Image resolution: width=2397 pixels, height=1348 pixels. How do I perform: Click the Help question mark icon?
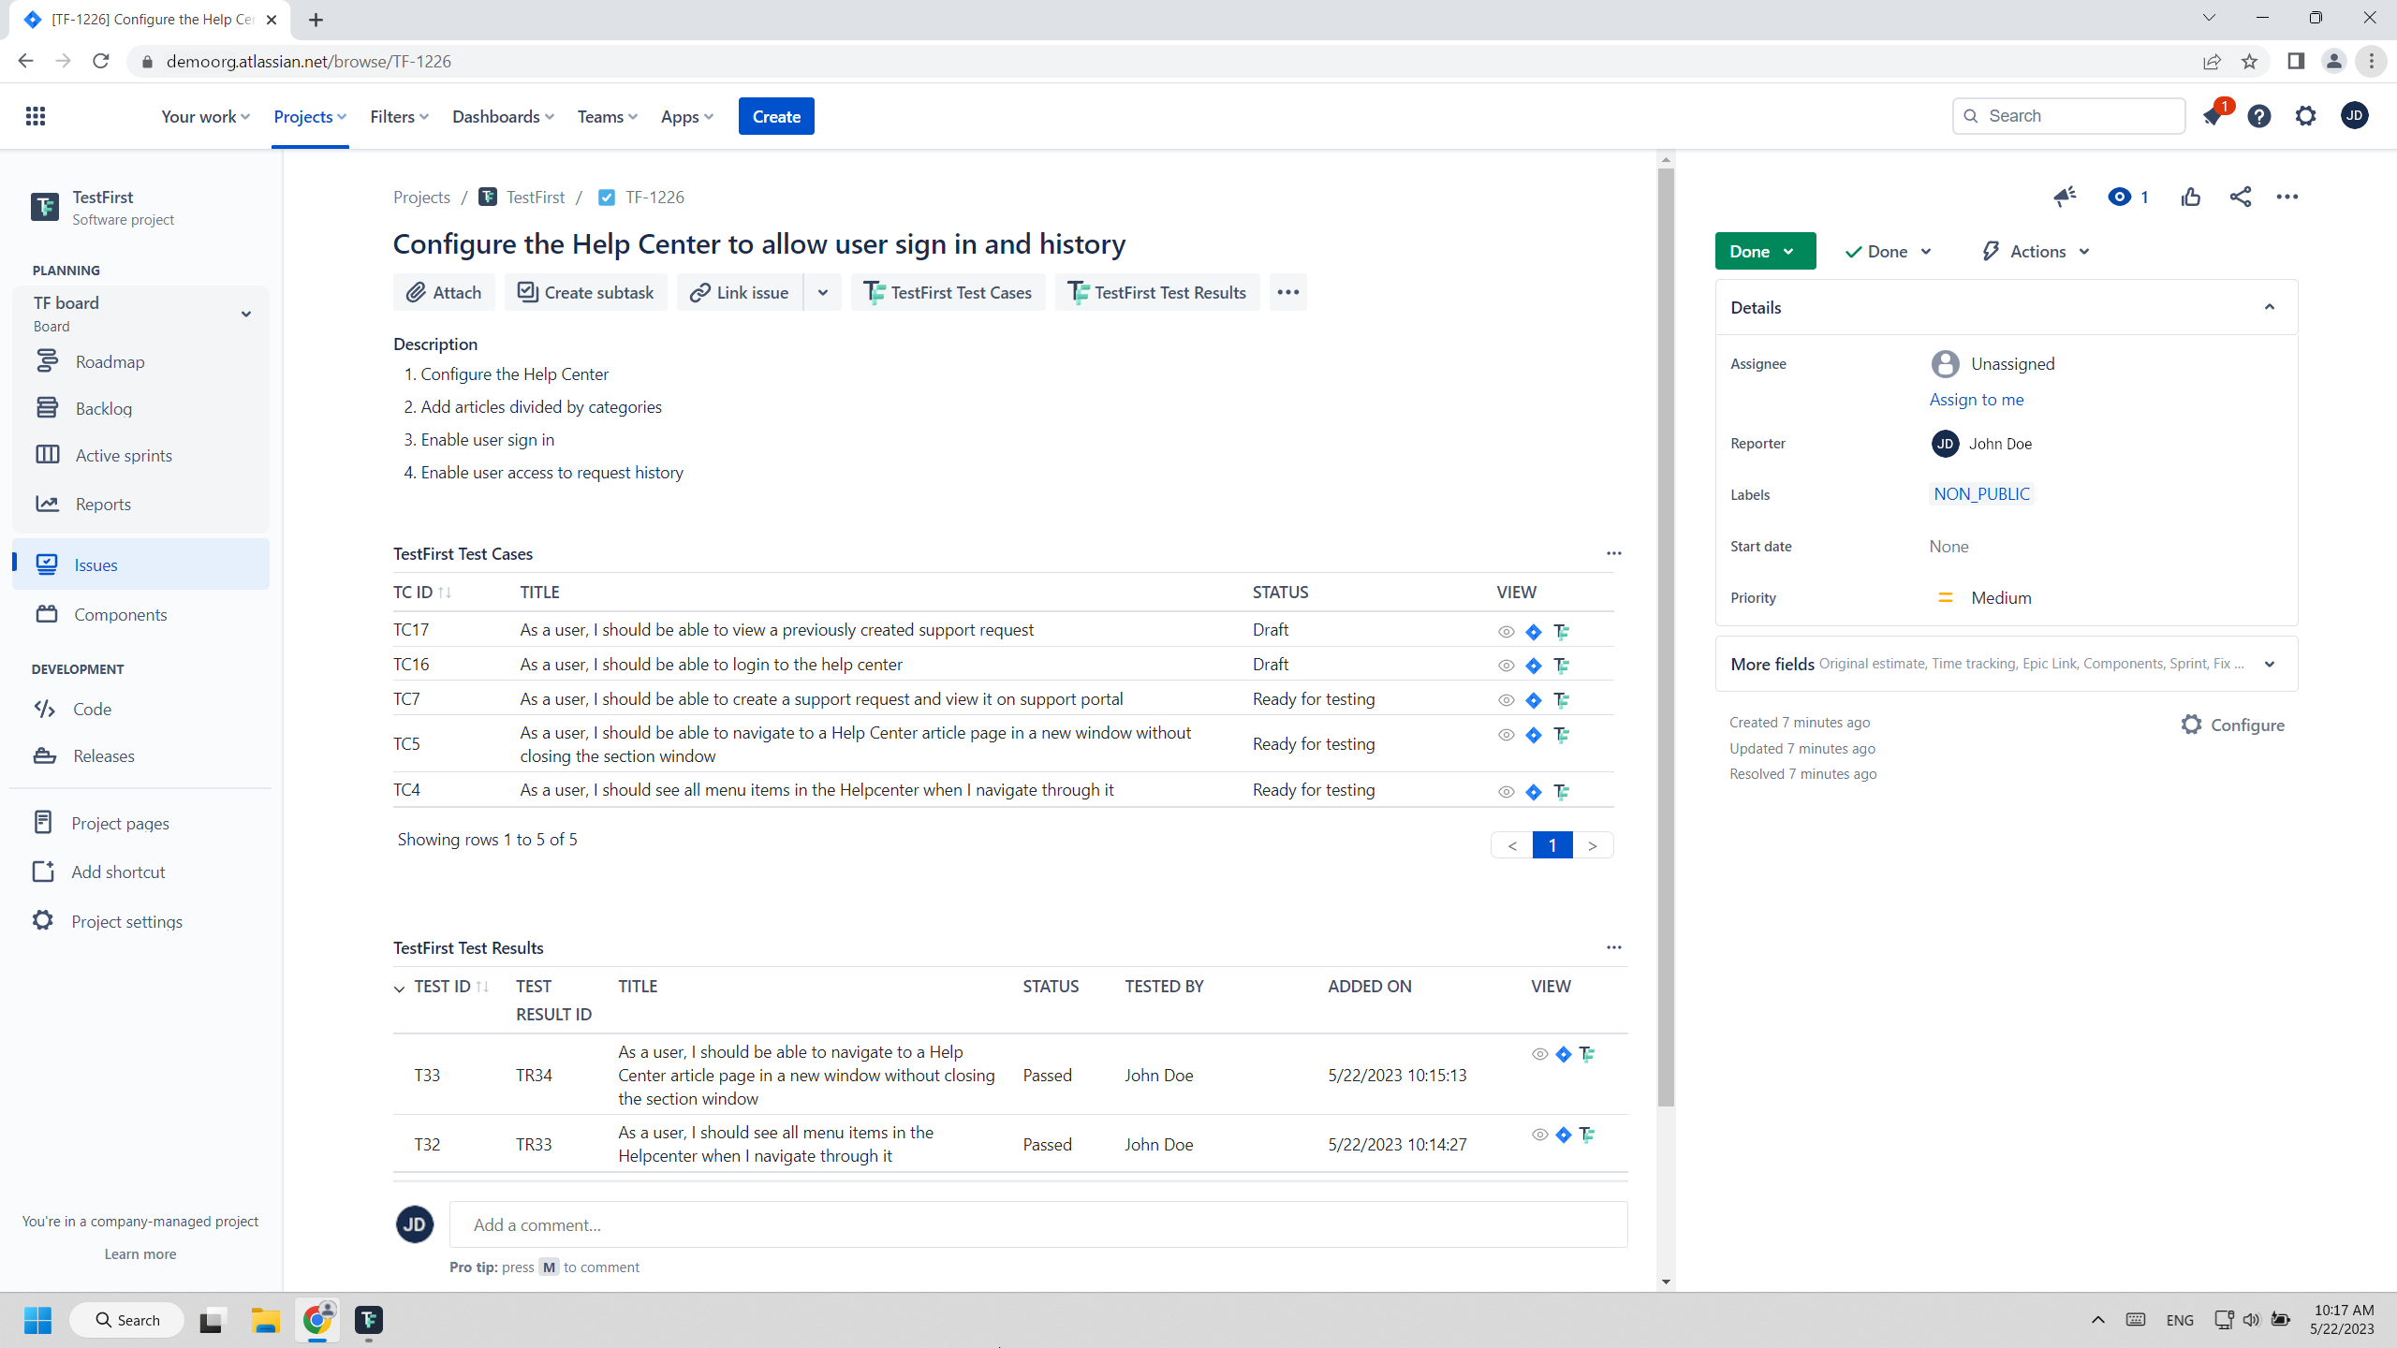point(2258,115)
